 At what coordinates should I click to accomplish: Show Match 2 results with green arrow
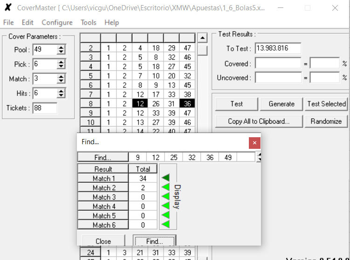pos(165,187)
